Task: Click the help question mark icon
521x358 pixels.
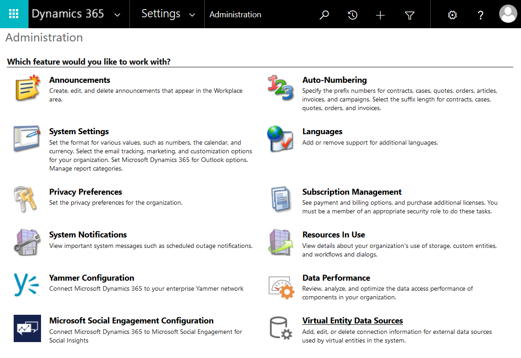Action: click(480, 15)
